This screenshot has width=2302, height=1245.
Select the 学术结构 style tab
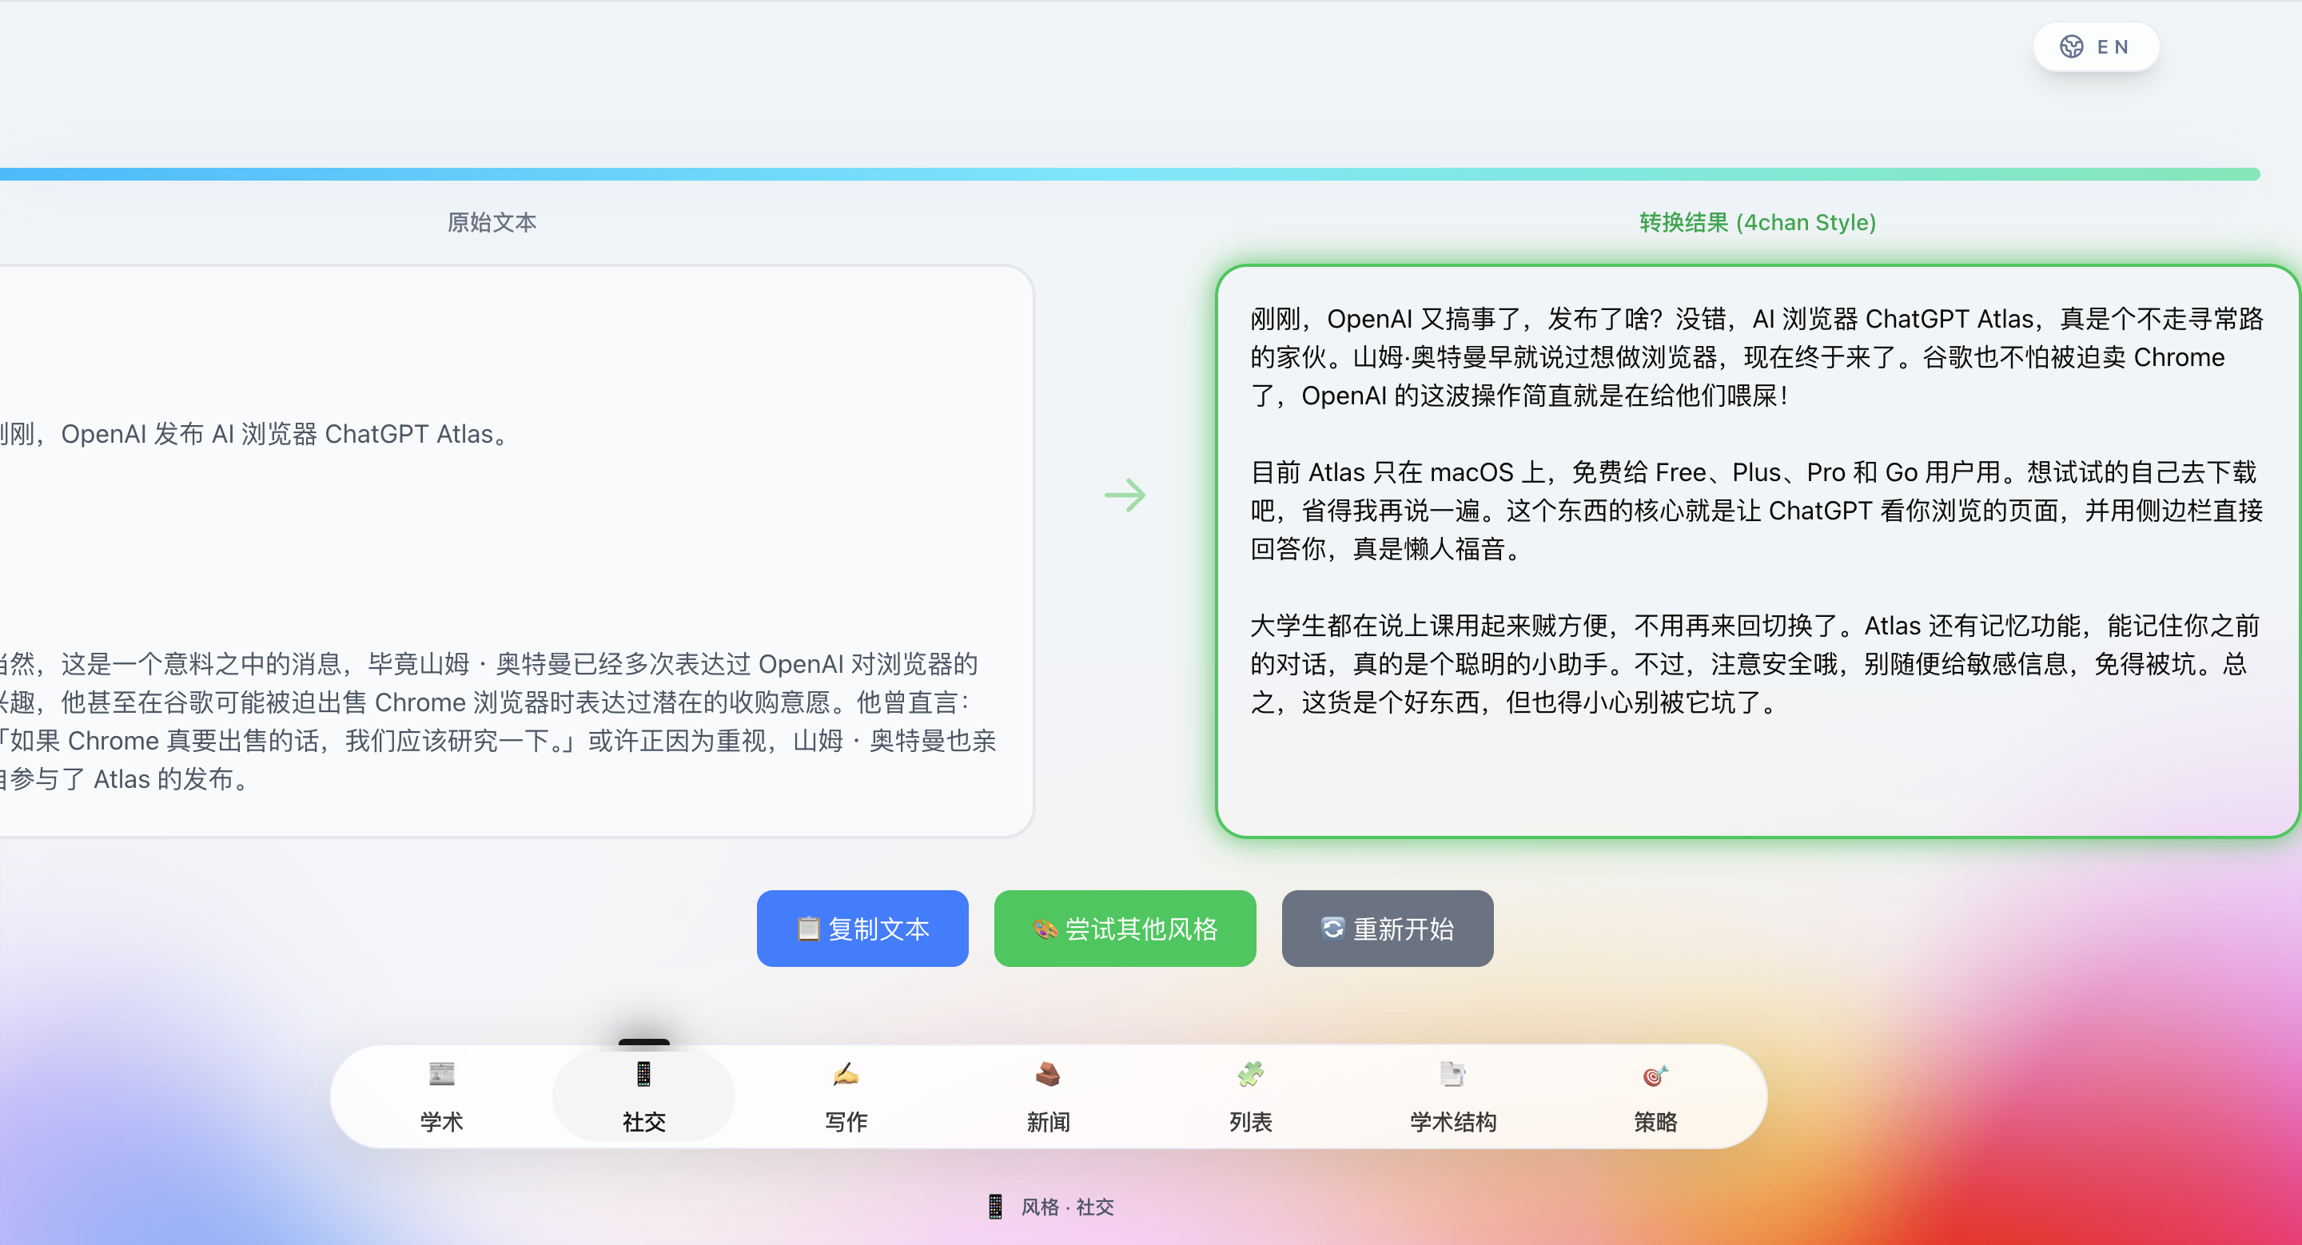point(1453,1096)
